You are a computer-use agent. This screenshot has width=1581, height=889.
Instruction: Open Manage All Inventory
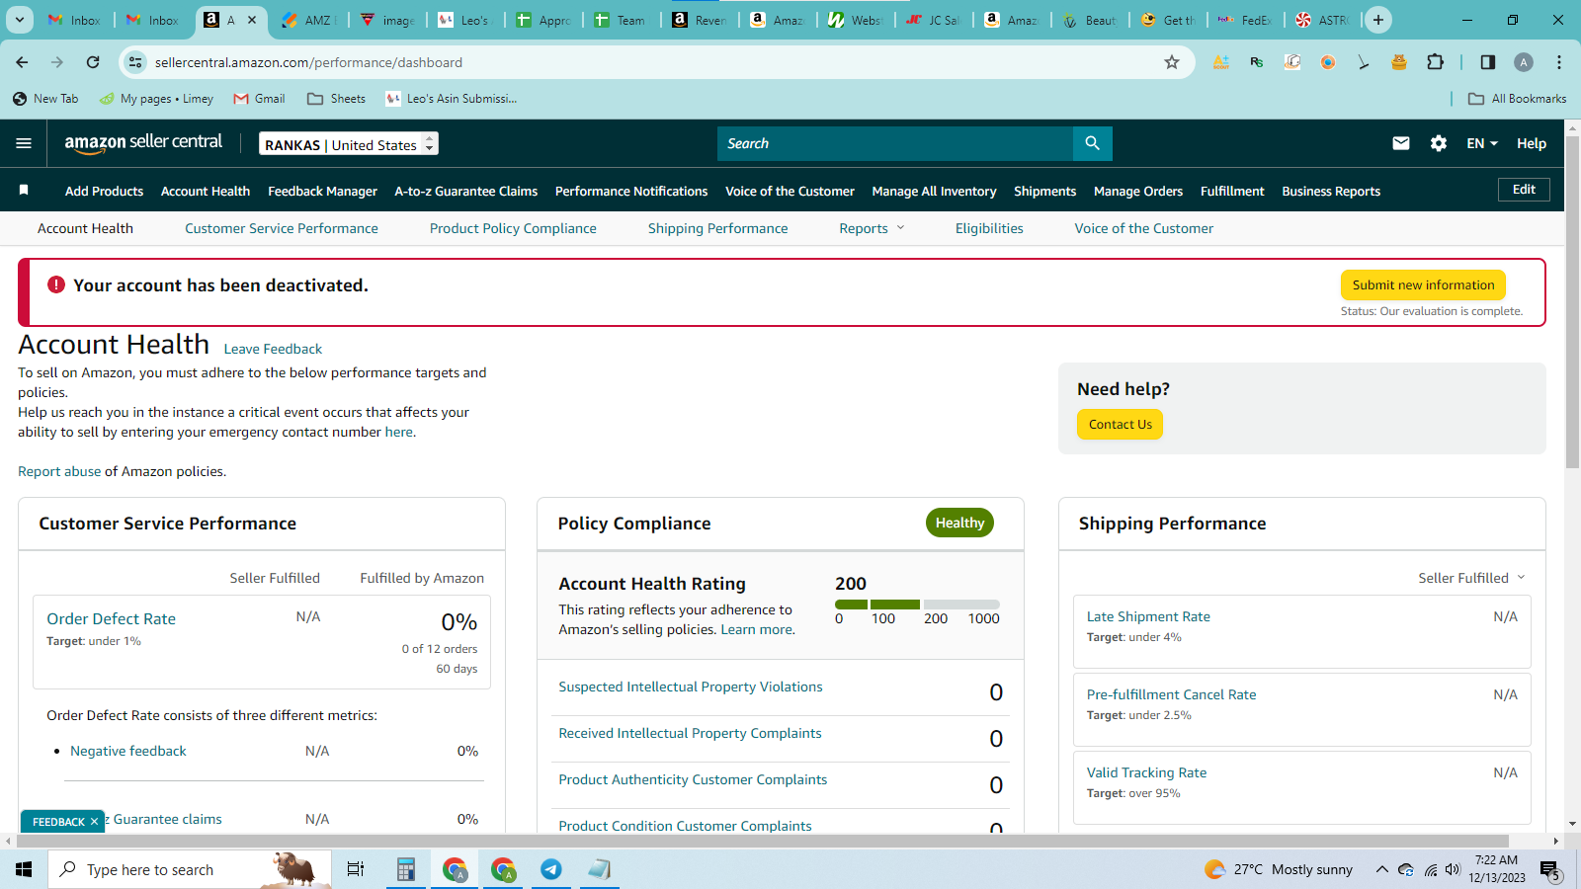934,191
